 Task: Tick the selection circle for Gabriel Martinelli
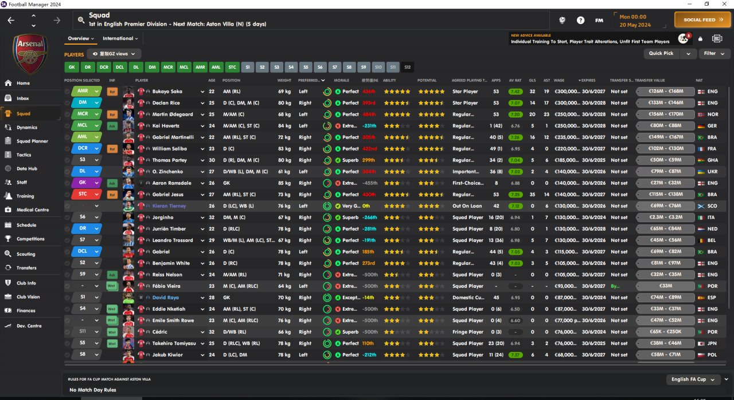(x=67, y=137)
